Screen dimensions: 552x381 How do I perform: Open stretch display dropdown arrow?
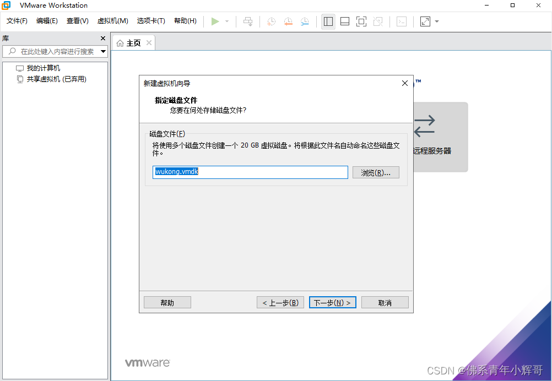[x=437, y=21]
